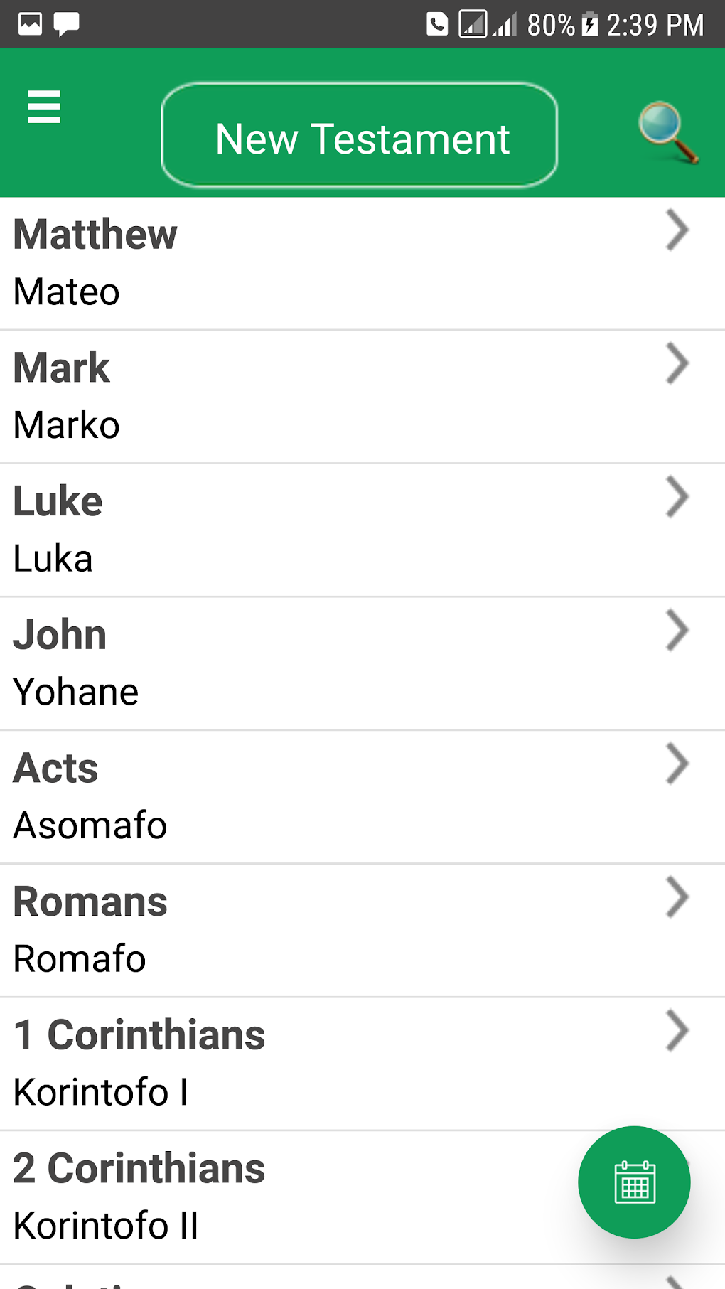Screen dimensions: 725x1289
Task: Expand the Mark chevron arrow
Action: (677, 364)
